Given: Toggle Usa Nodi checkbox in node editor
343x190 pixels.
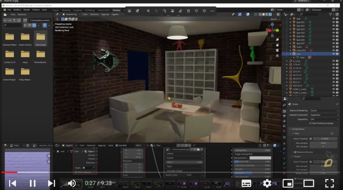Looking at the screenshot, I should 117,146.
